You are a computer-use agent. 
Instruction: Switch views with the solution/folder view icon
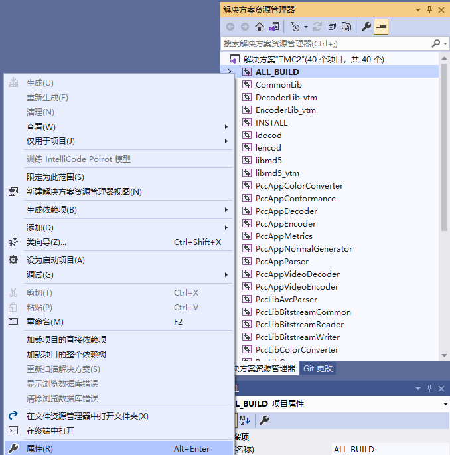click(x=274, y=27)
